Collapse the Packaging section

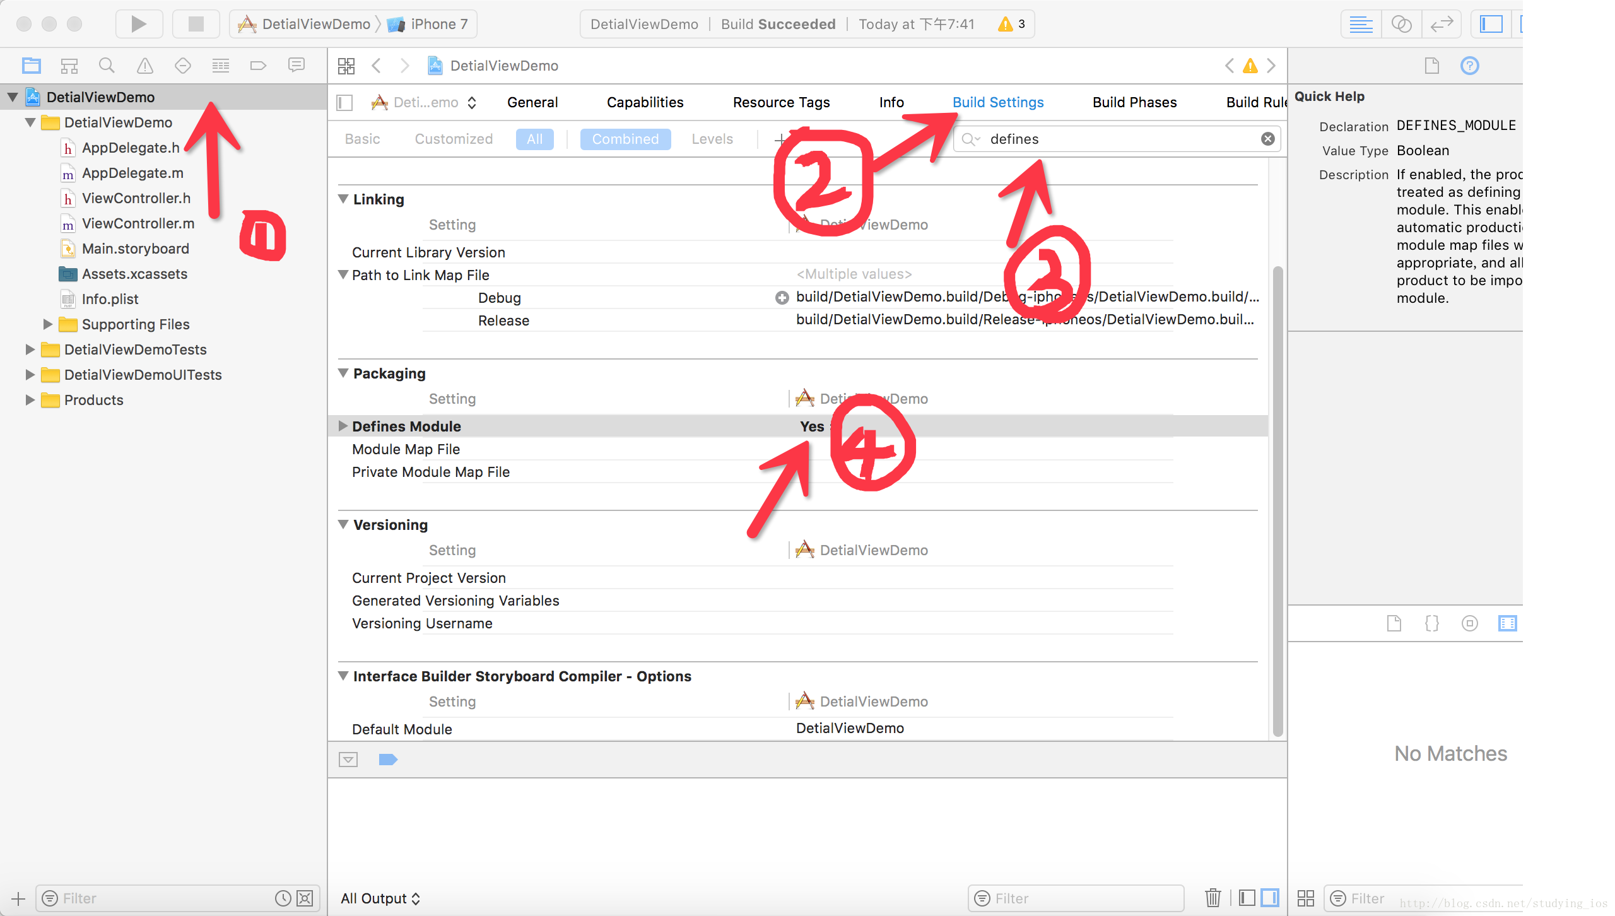tap(343, 373)
